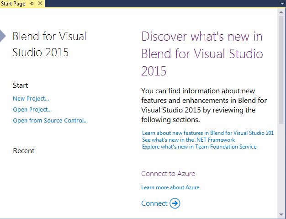Image resolution: width=286 pixels, height=219 pixels.
Task: Click the pin icon on Start Page tab
Action: point(32,4)
